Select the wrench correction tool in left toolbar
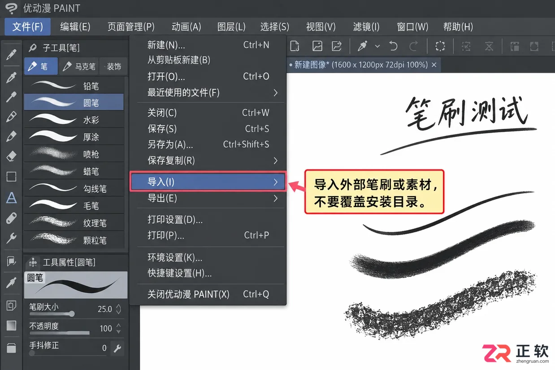This screenshot has height=370, width=555. click(x=11, y=238)
